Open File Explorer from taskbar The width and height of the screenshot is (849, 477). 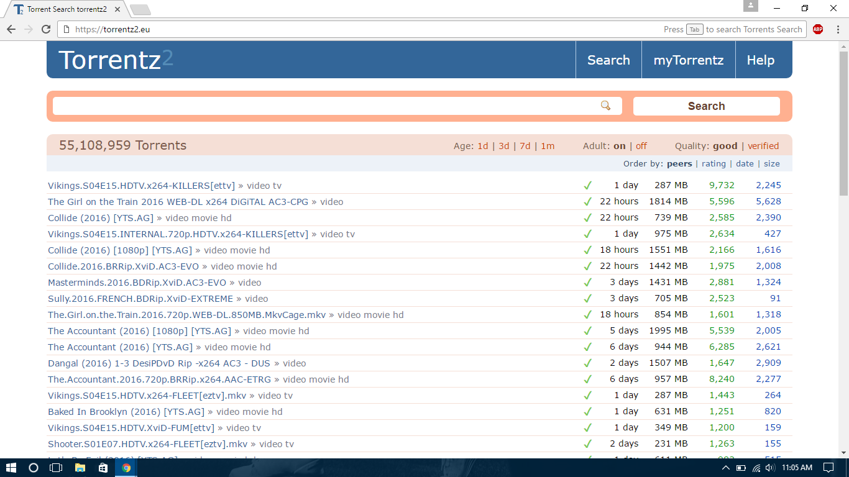click(x=80, y=468)
